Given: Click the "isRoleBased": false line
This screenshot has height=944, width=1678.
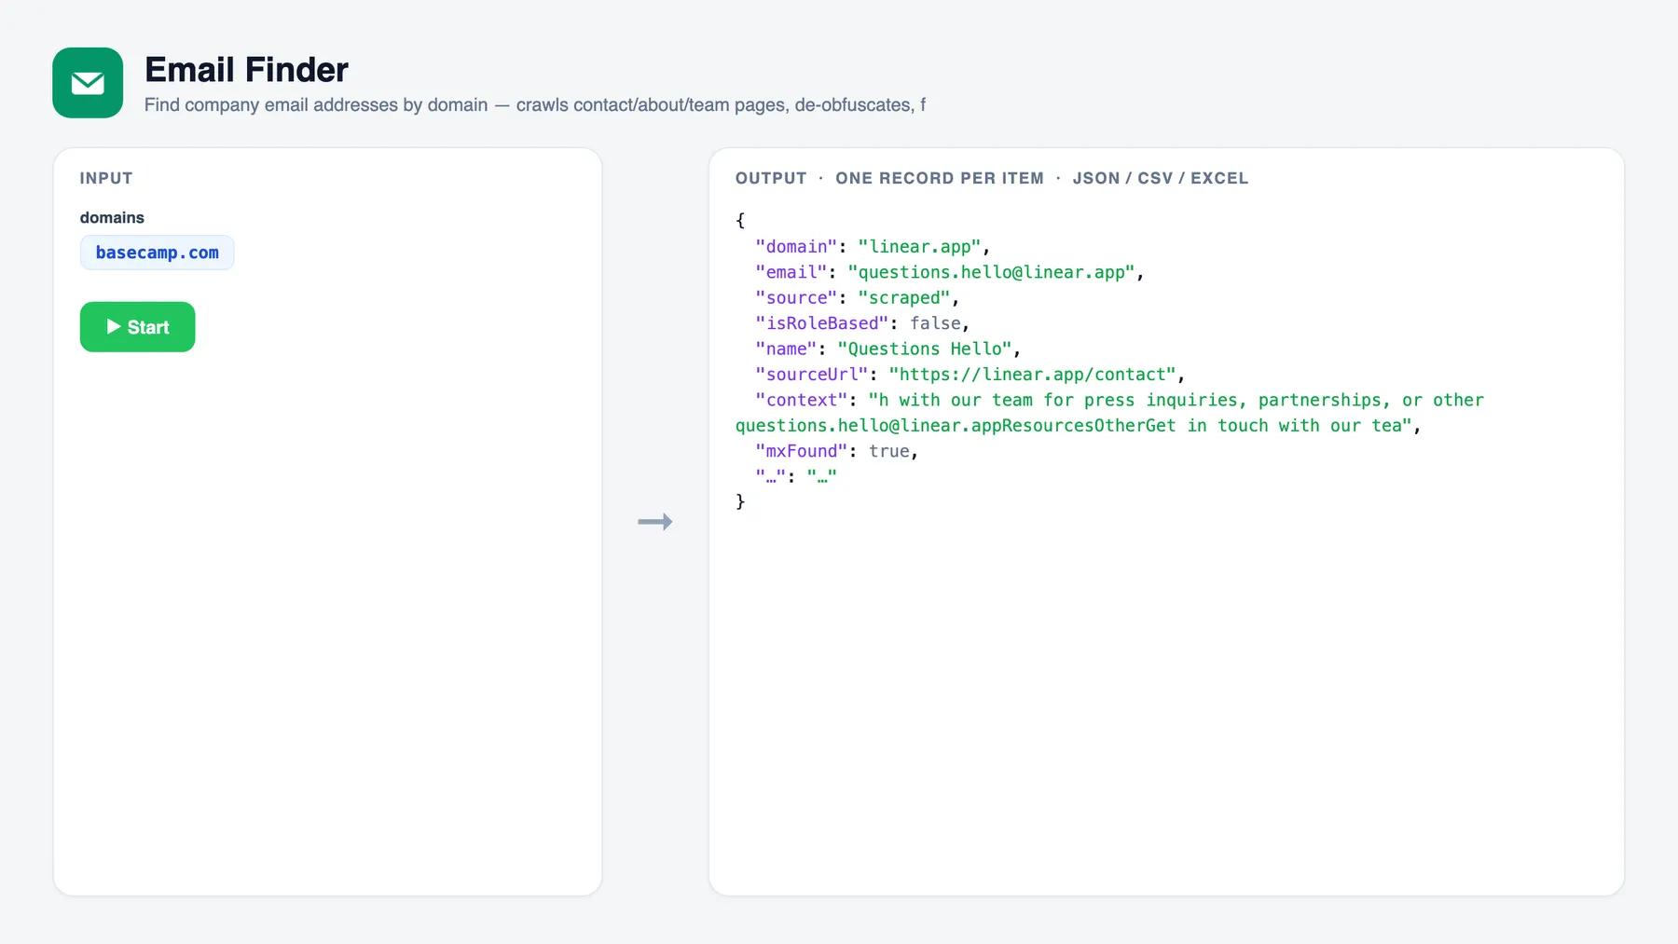Looking at the screenshot, I should tap(862, 323).
